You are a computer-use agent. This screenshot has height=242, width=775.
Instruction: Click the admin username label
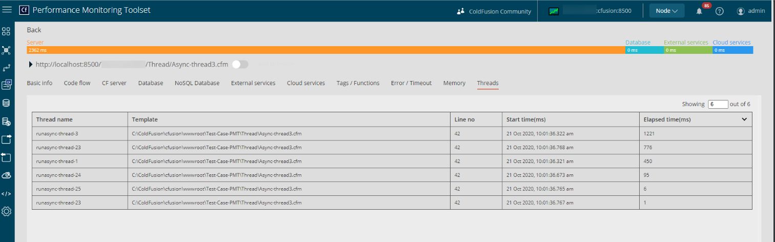(757, 11)
